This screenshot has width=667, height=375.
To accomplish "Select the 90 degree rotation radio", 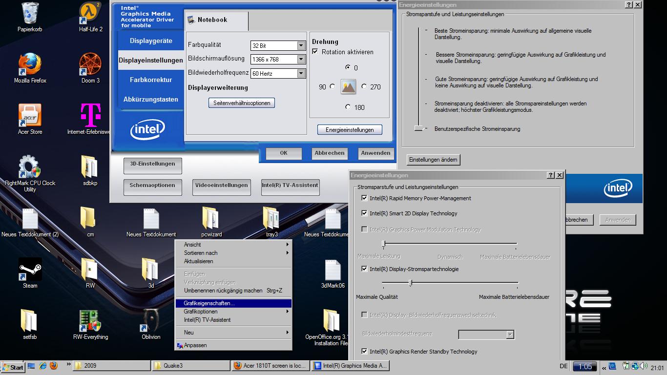I will [332, 86].
